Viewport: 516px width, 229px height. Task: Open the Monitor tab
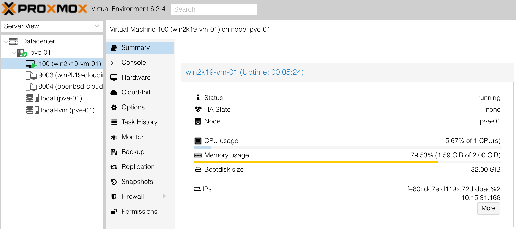140,137
